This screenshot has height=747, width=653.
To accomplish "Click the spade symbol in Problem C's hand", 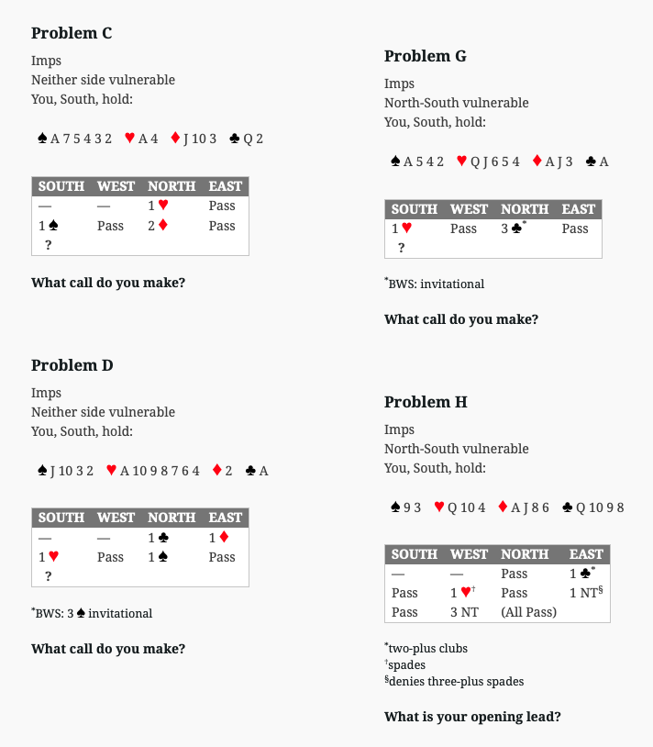I will (42, 139).
